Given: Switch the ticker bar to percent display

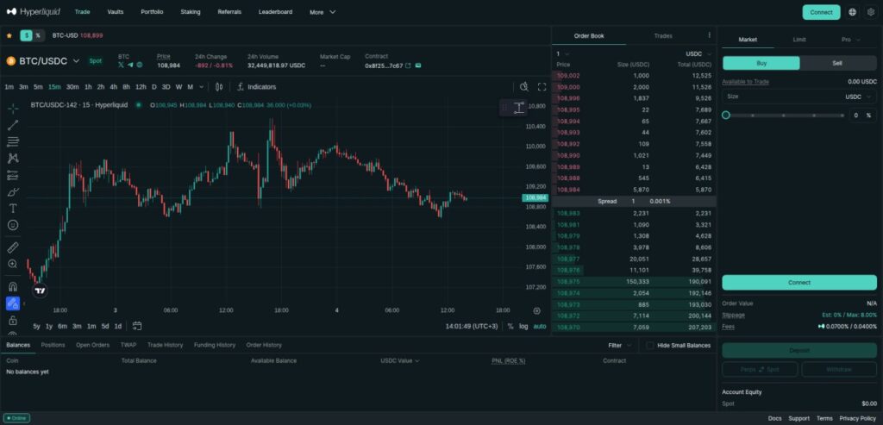Looking at the screenshot, I should [38, 35].
